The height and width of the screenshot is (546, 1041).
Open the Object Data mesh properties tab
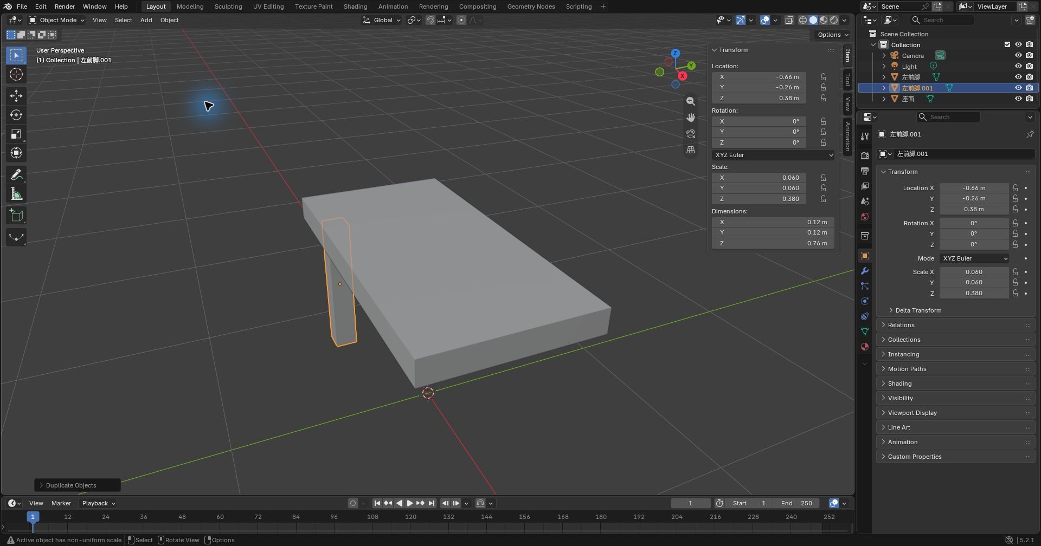click(865, 331)
